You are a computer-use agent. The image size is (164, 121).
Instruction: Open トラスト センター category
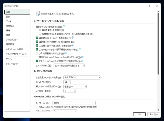(17, 64)
